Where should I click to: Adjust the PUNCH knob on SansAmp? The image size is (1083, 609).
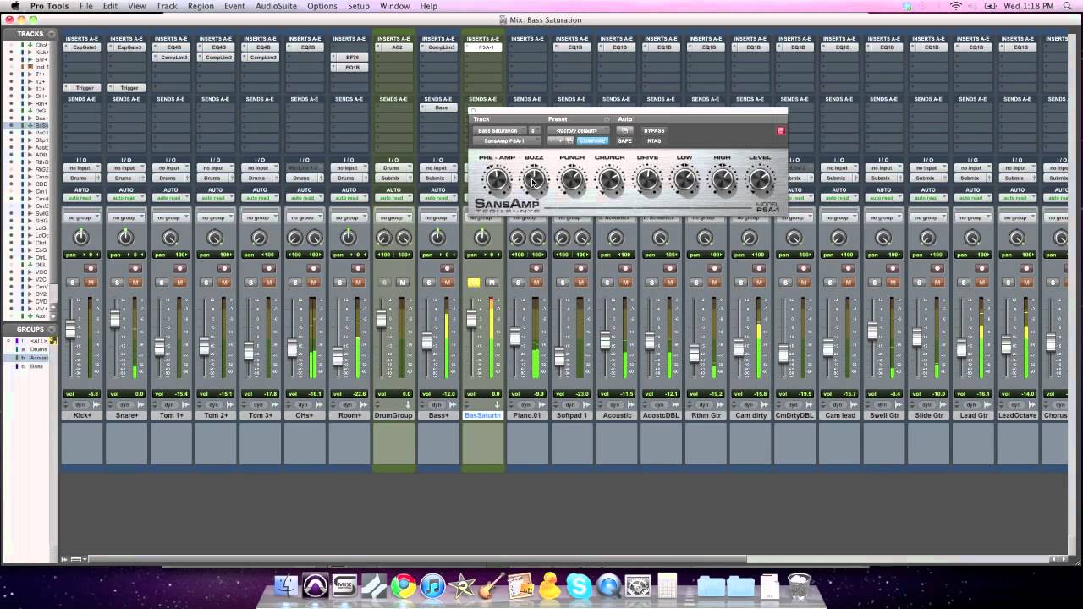(x=572, y=180)
